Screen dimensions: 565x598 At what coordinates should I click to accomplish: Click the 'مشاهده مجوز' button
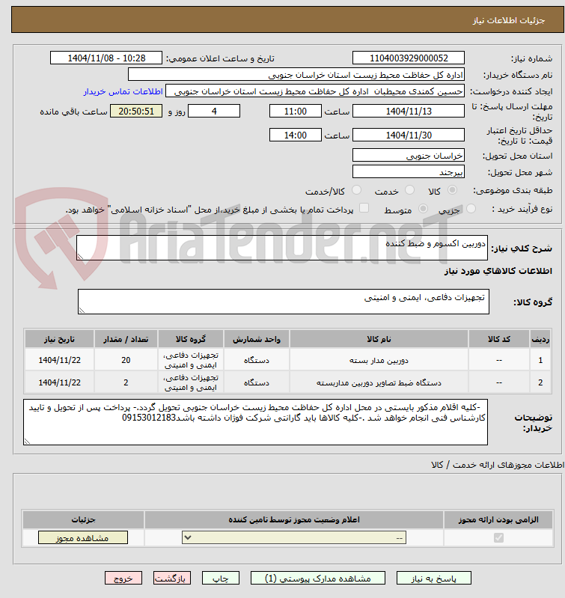tap(83, 537)
